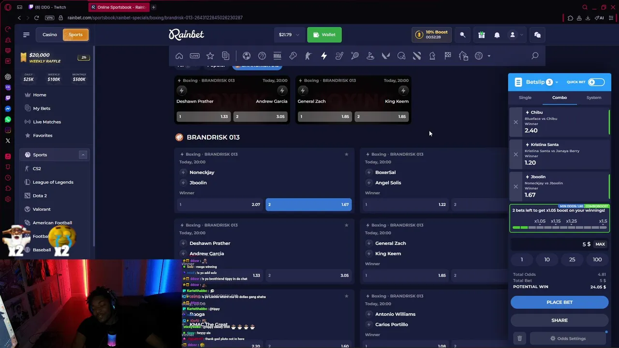This screenshot has width=619, height=348.
Task: Pick Andrew Garcia at 3.05 in match list
Action: 309,275
